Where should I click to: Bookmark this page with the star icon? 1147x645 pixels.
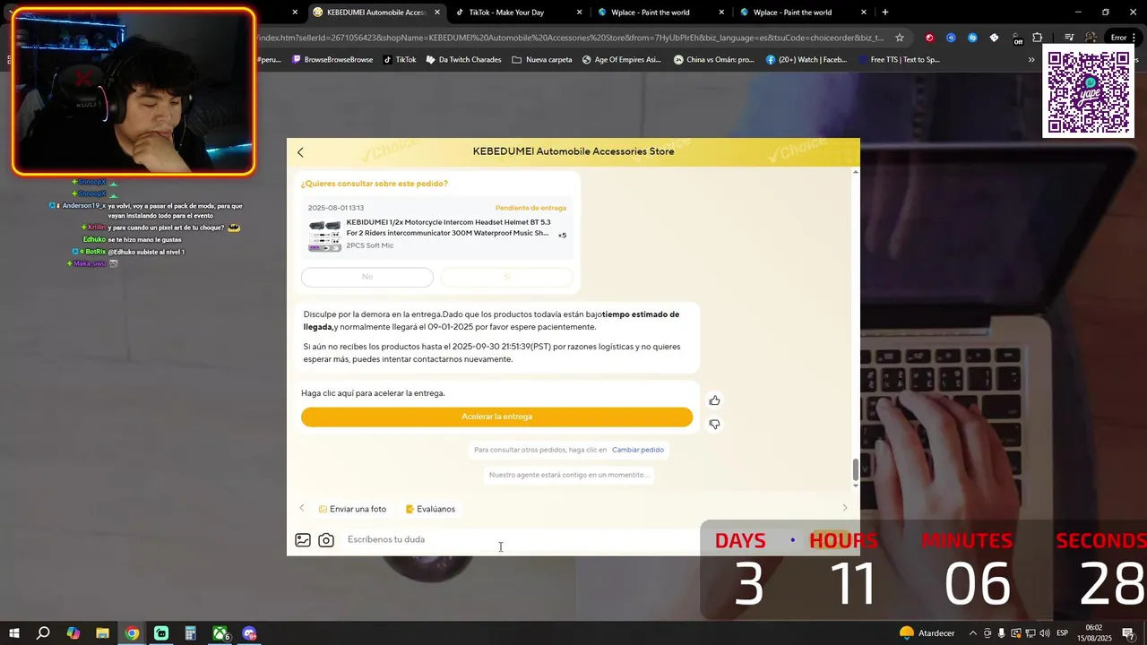click(900, 38)
